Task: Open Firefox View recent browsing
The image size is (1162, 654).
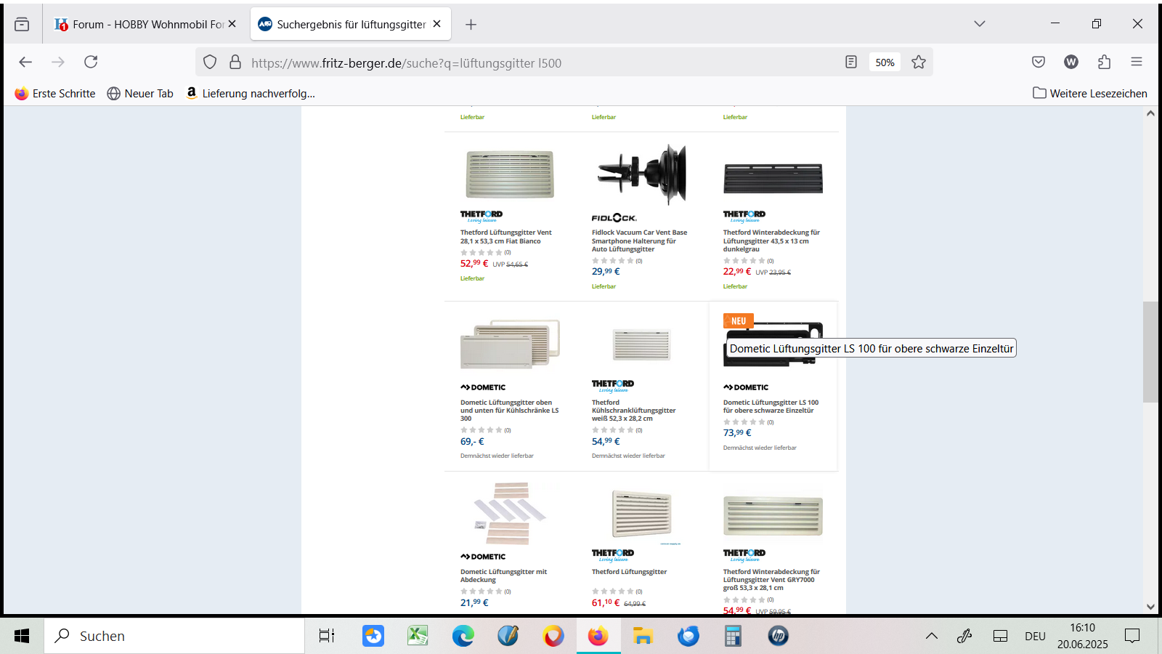Action: [22, 24]
